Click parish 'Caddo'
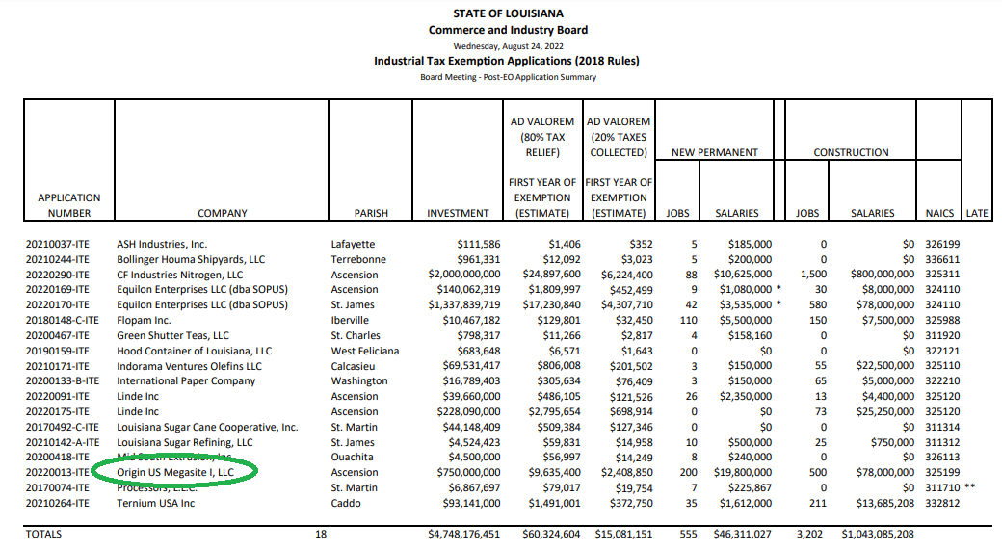Viewport: 1002px width, 551px height. pos(346,503)
